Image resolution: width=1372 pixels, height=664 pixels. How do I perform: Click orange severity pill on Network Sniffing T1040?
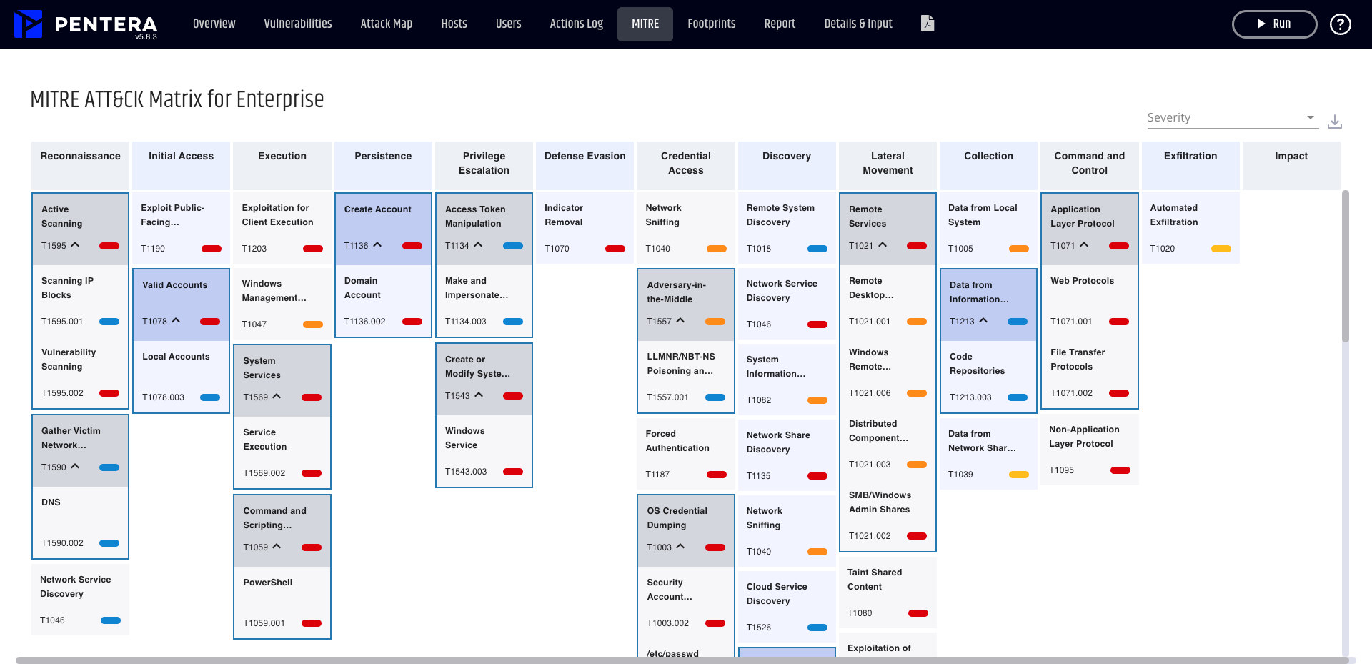716,249
